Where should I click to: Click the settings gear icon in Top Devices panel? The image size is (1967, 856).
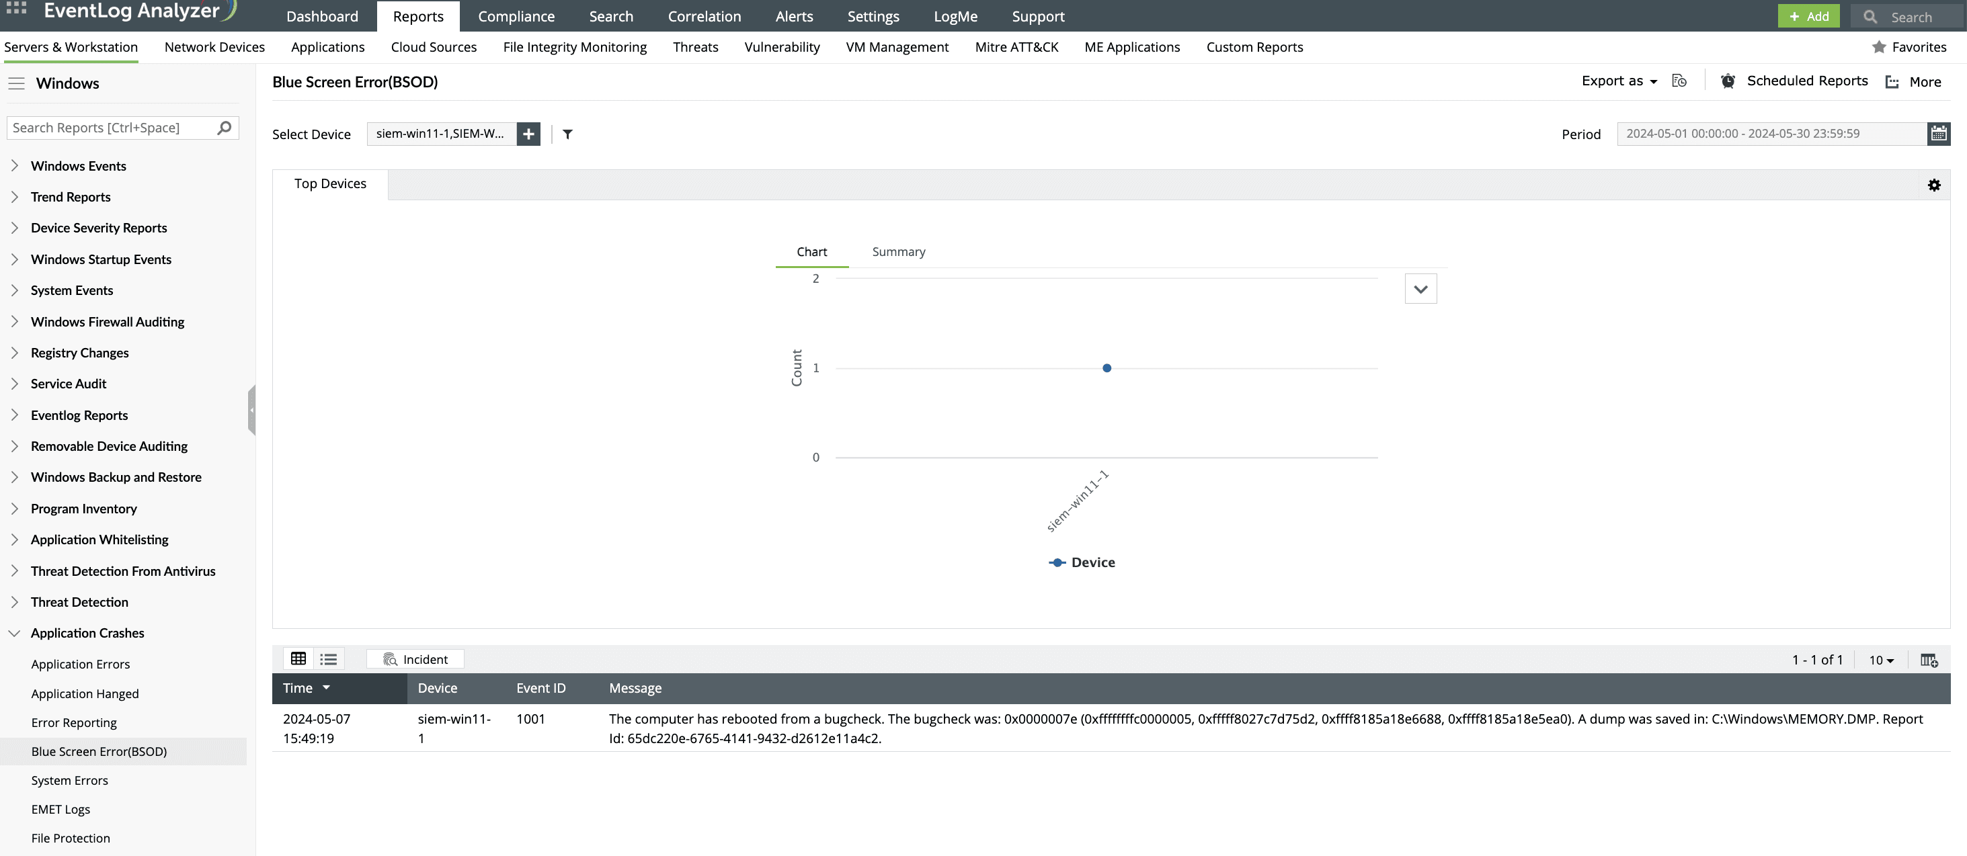point(1934,185)
